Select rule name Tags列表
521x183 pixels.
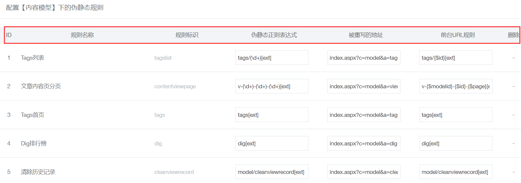(33, 58)
